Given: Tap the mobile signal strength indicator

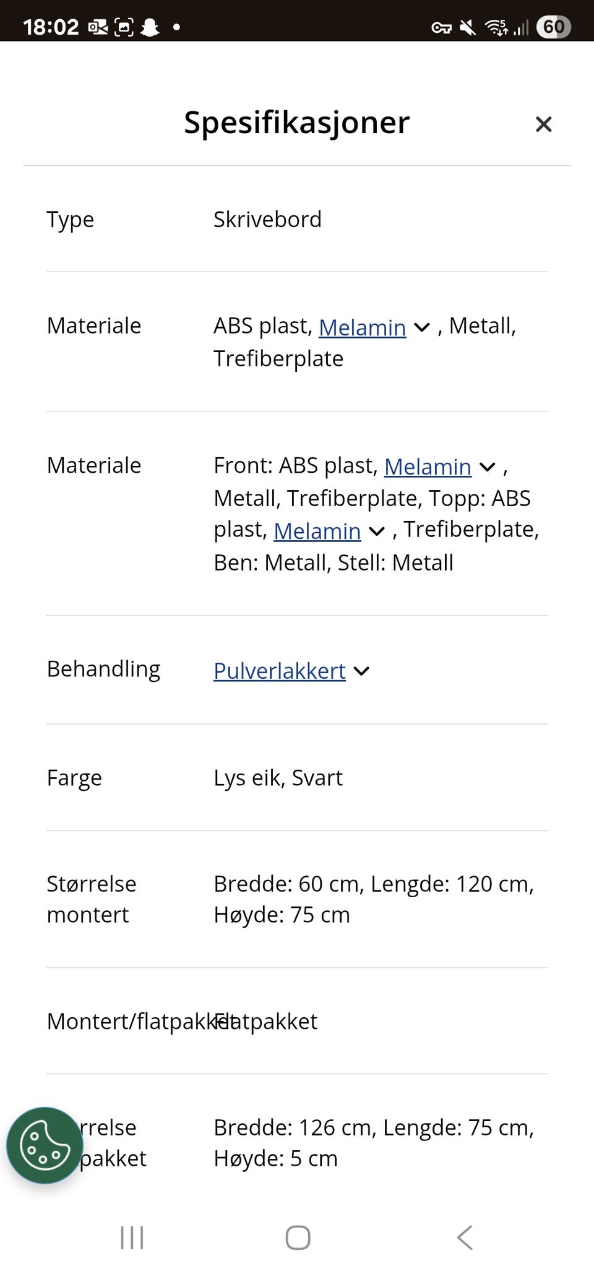Looking at the screenshot, I should [520, 27].
